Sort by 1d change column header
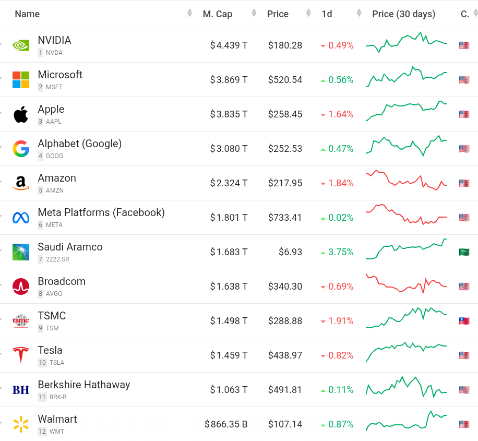Viewport: 478px width, 441px height. [x=327, y=14]
